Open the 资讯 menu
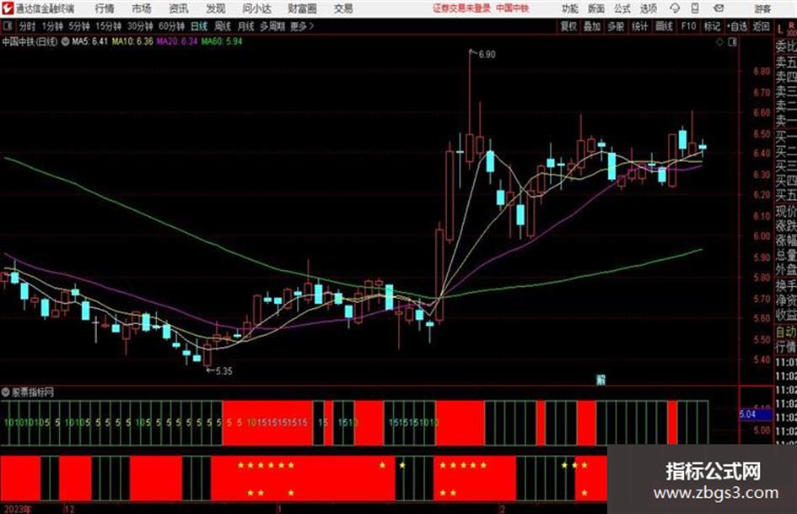Screen dimensions: 797x514 click(179, 8)
